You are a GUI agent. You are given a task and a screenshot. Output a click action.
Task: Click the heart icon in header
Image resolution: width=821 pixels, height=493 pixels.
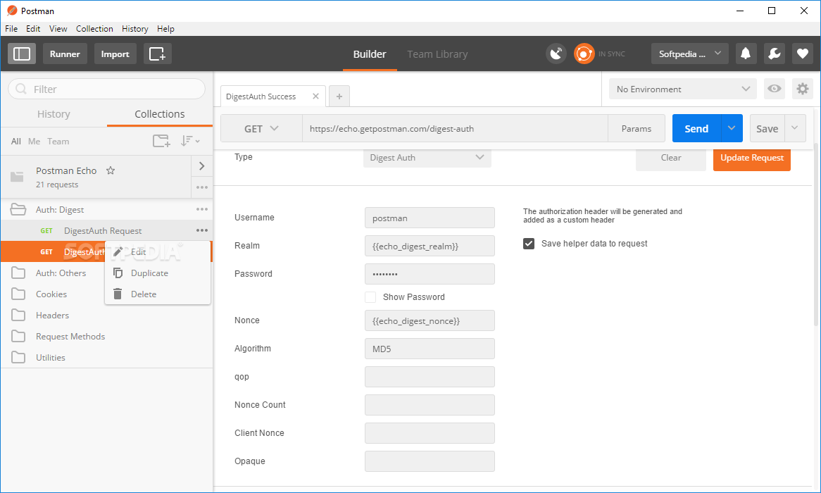803,54
